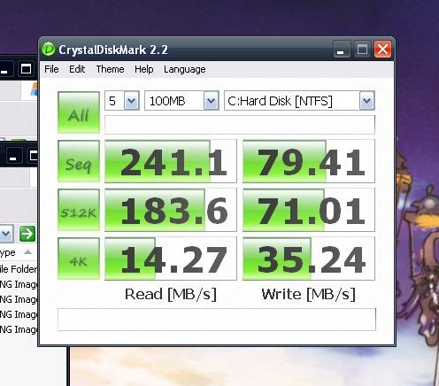439x386 pixels.
Task: Click the Read [MB/s] label
Action: [x=171, y=294]
